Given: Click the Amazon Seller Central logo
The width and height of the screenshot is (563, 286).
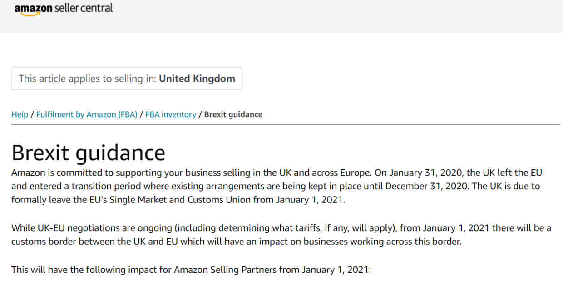Looking at the screenshot, I should click(x=64, y=9).
